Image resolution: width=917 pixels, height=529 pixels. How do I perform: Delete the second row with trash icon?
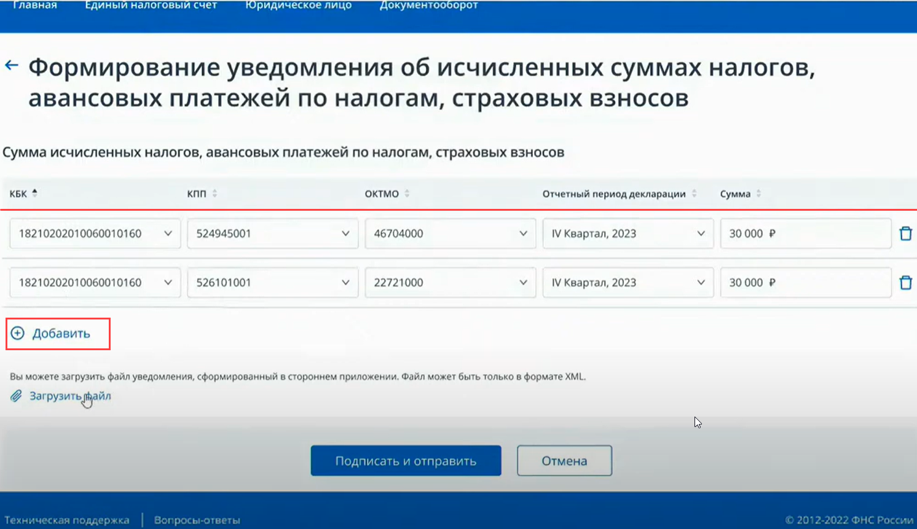905,283
